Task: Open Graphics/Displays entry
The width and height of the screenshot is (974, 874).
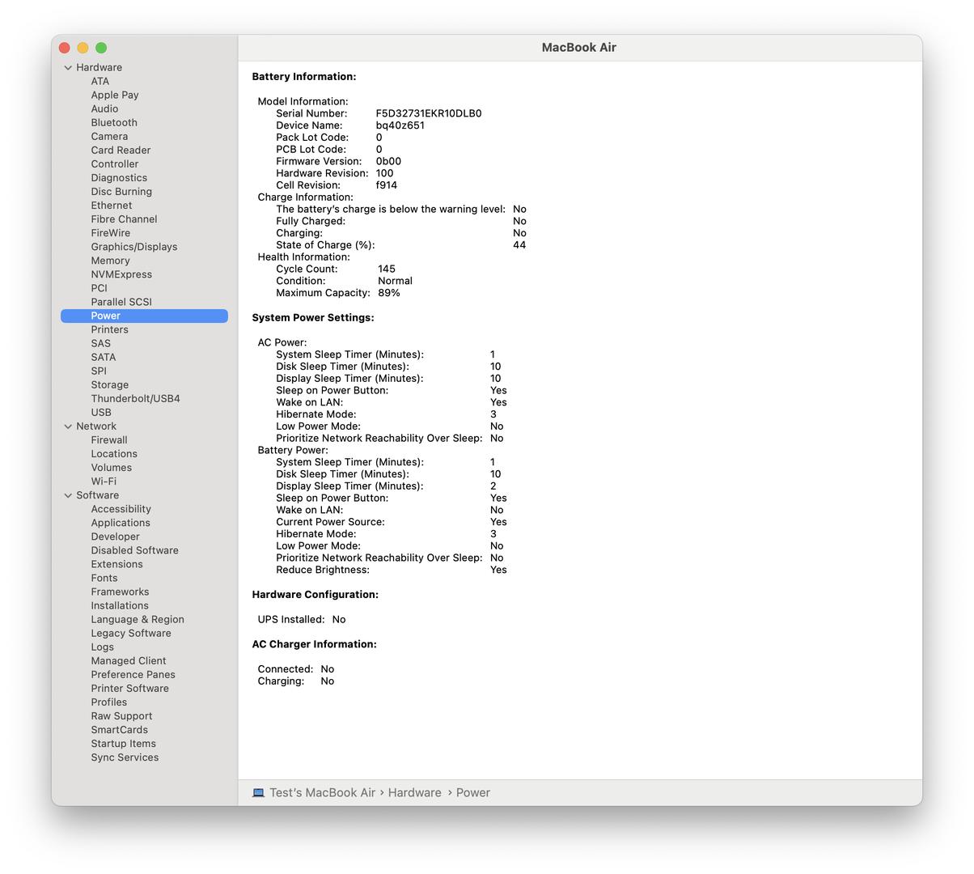Action: [x=134, y=246]
